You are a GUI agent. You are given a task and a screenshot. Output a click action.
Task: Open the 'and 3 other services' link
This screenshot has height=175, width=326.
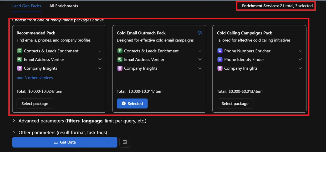tap(35, 78)
